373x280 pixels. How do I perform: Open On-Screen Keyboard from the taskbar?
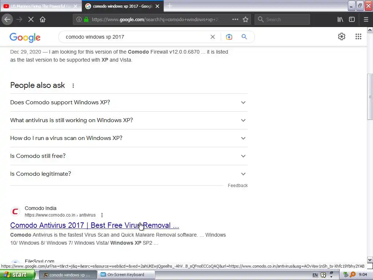pyautogui.click(x=126, y=275)
